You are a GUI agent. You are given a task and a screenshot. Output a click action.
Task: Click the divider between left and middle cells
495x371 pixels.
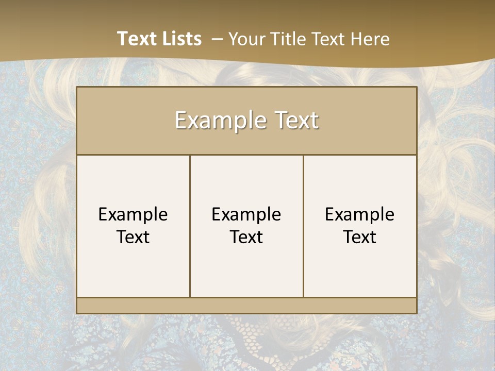(190, 226)
